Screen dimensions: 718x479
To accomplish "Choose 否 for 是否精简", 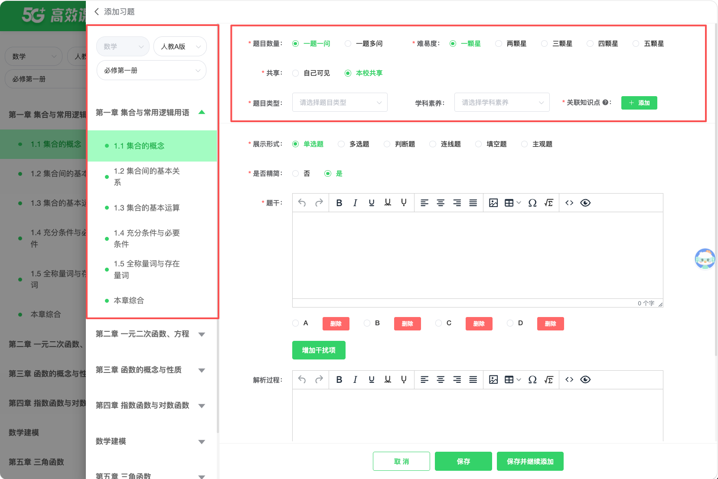I will pyautogui.click(x=295, y=174).
